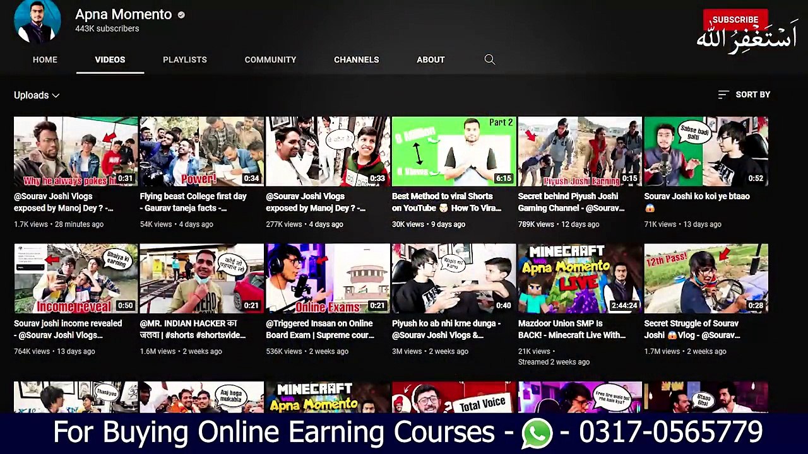Open '@Triggered Insaan on Online Board Exam' title
Image resolution: width=808 pixels, height=454 pixels.
(320, 329)
